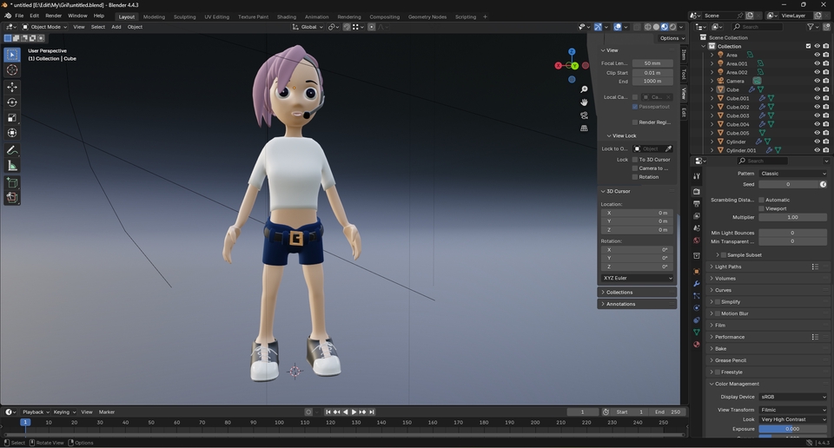Open the File menu

pyautogui.click(x=19, y=16)
